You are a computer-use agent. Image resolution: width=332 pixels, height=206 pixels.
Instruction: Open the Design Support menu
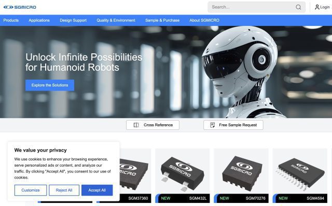point(73,20)
